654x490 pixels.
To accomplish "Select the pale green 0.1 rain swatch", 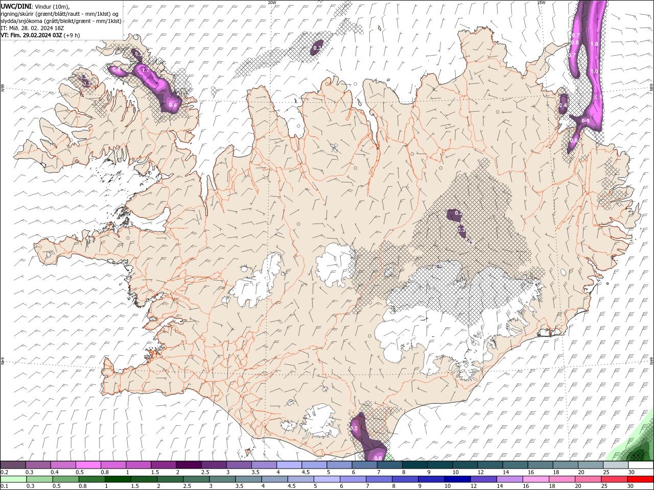I will [14, 479].
